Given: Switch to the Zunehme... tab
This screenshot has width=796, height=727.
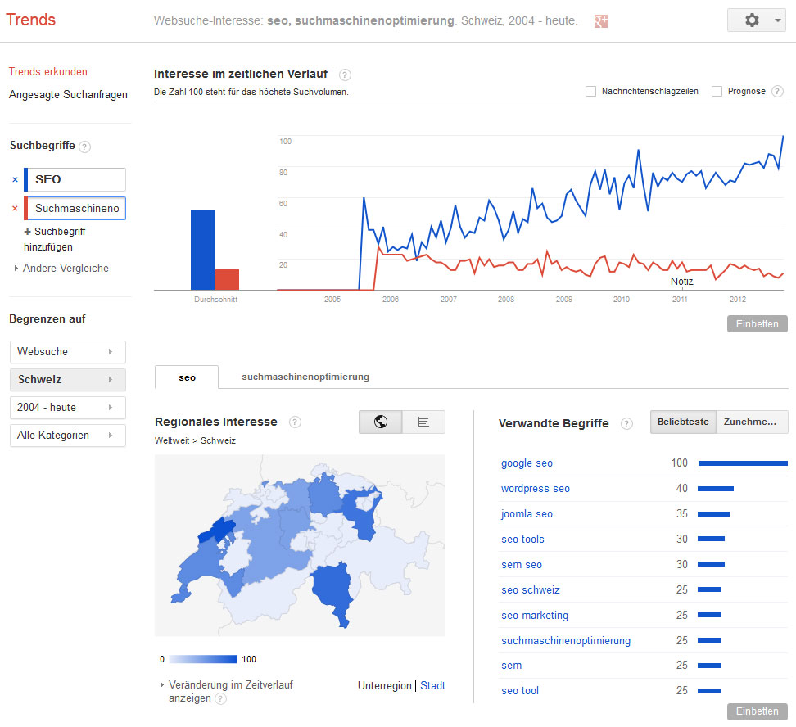Looking at the screenshot, I should (x=752, y=422).
